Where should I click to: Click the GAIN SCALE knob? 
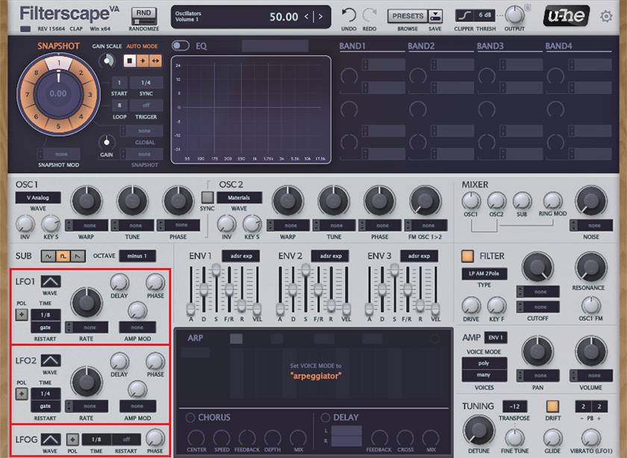(x=107, y=60)
